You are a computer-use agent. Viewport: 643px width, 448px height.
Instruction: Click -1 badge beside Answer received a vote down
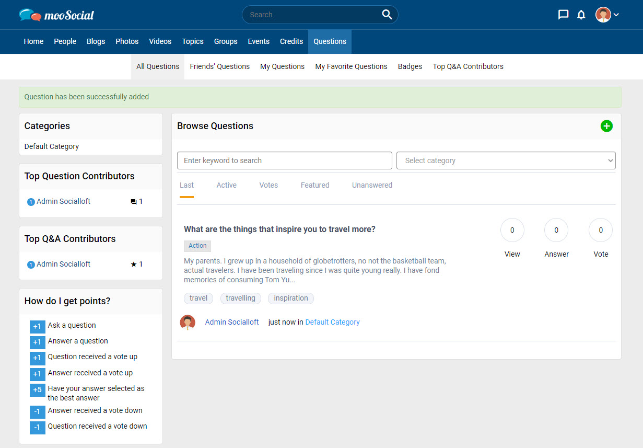click(x=37, y=412)
